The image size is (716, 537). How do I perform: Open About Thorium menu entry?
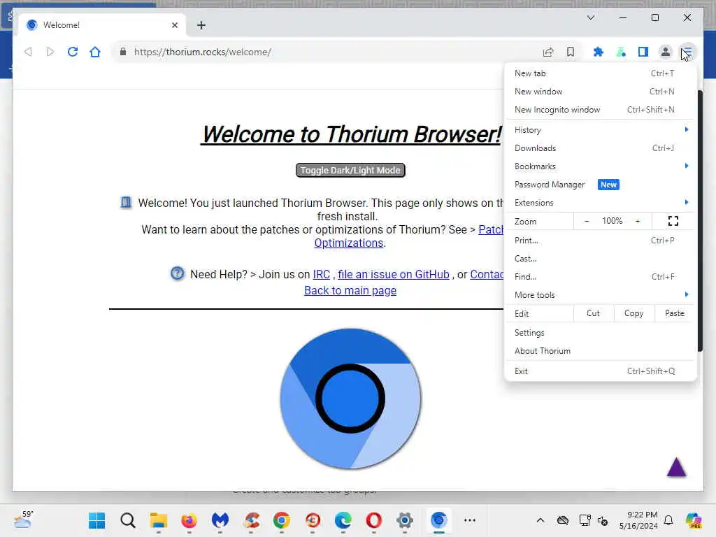pyautogui.click(x=601, y=351)
